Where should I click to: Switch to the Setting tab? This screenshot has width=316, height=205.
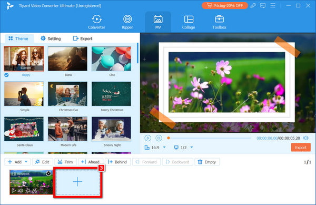click(x=51, y=38)
